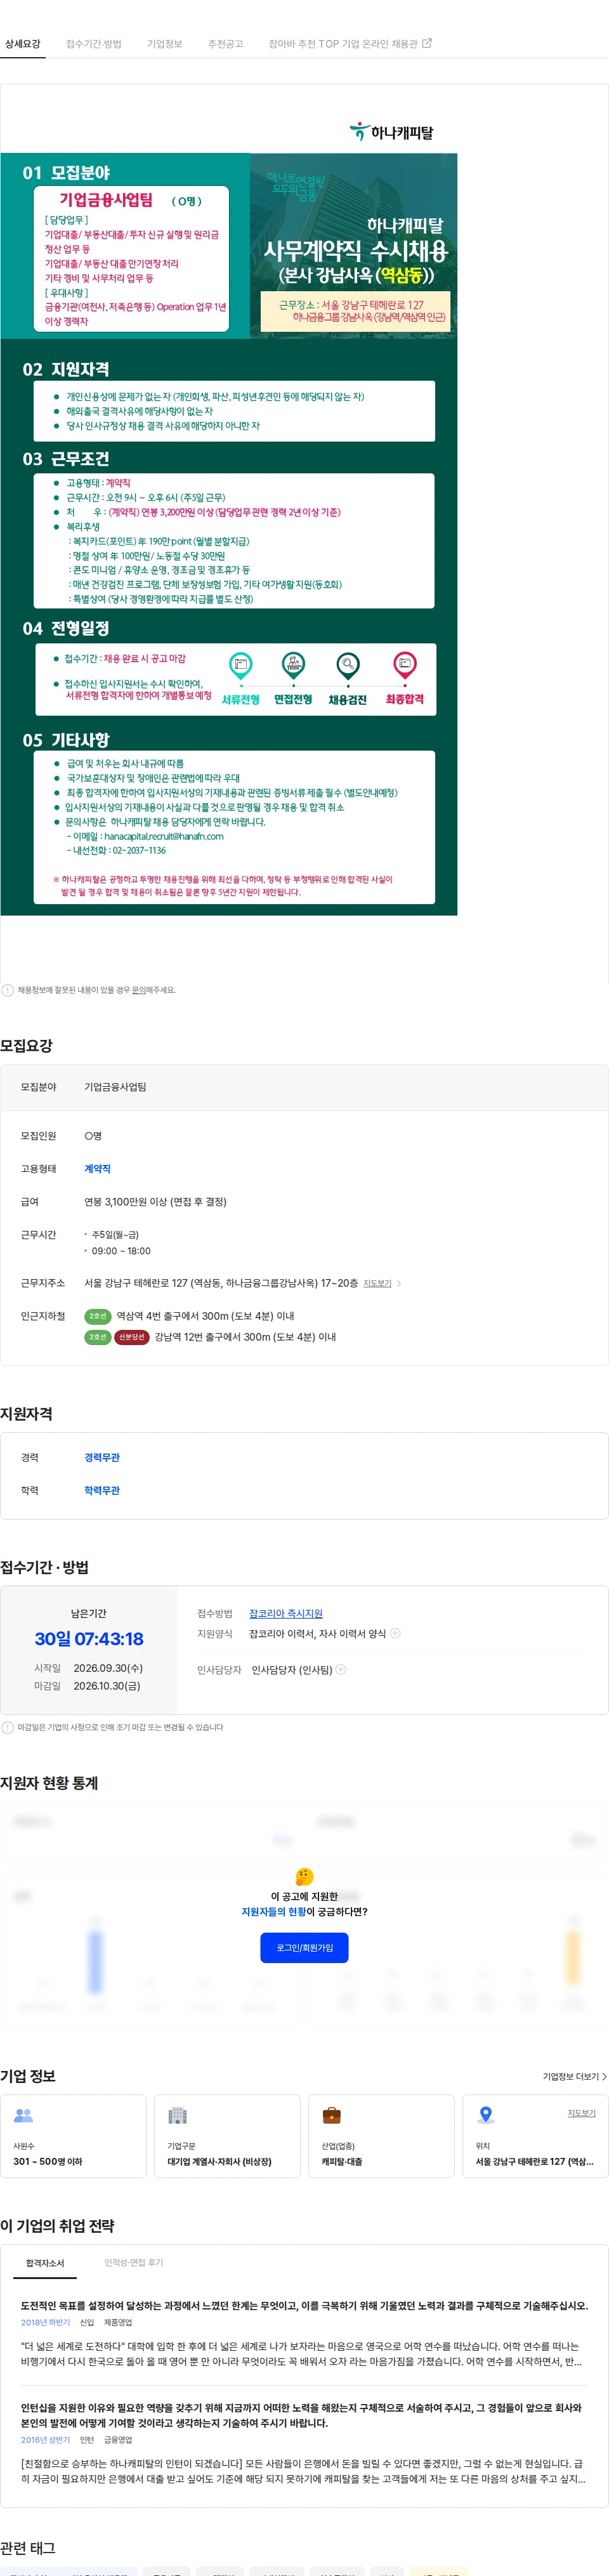Click 2호선 badge for 역삼역
609x2576 pixels.
point(98,1316)
